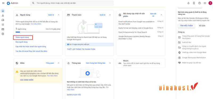The height and width of the screenshot is (99, 213).
Task: Click Xóa người dùng link
Action: click(x=22, y=42)
